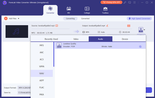The width and height of the screenshot is (155, 98).
Task: Choose FLAC in the format list
Action: coord(42,87)
